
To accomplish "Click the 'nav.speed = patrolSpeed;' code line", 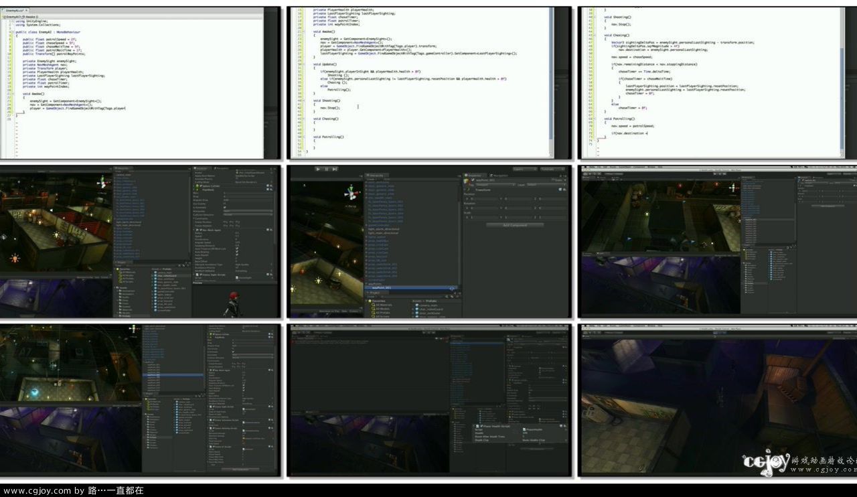I will click(x=633, y=126).
